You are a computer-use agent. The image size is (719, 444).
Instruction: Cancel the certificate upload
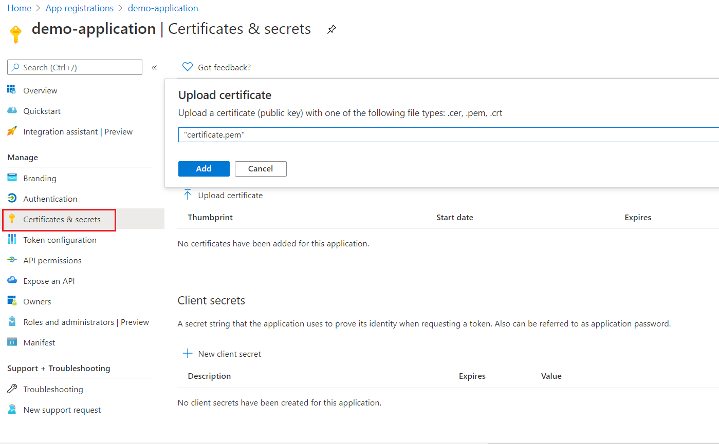coord(261,168)
